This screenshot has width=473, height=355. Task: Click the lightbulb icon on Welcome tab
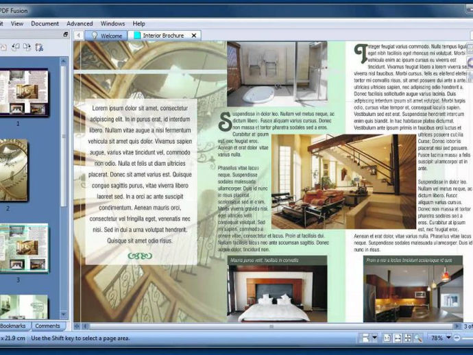coord(95,36)
